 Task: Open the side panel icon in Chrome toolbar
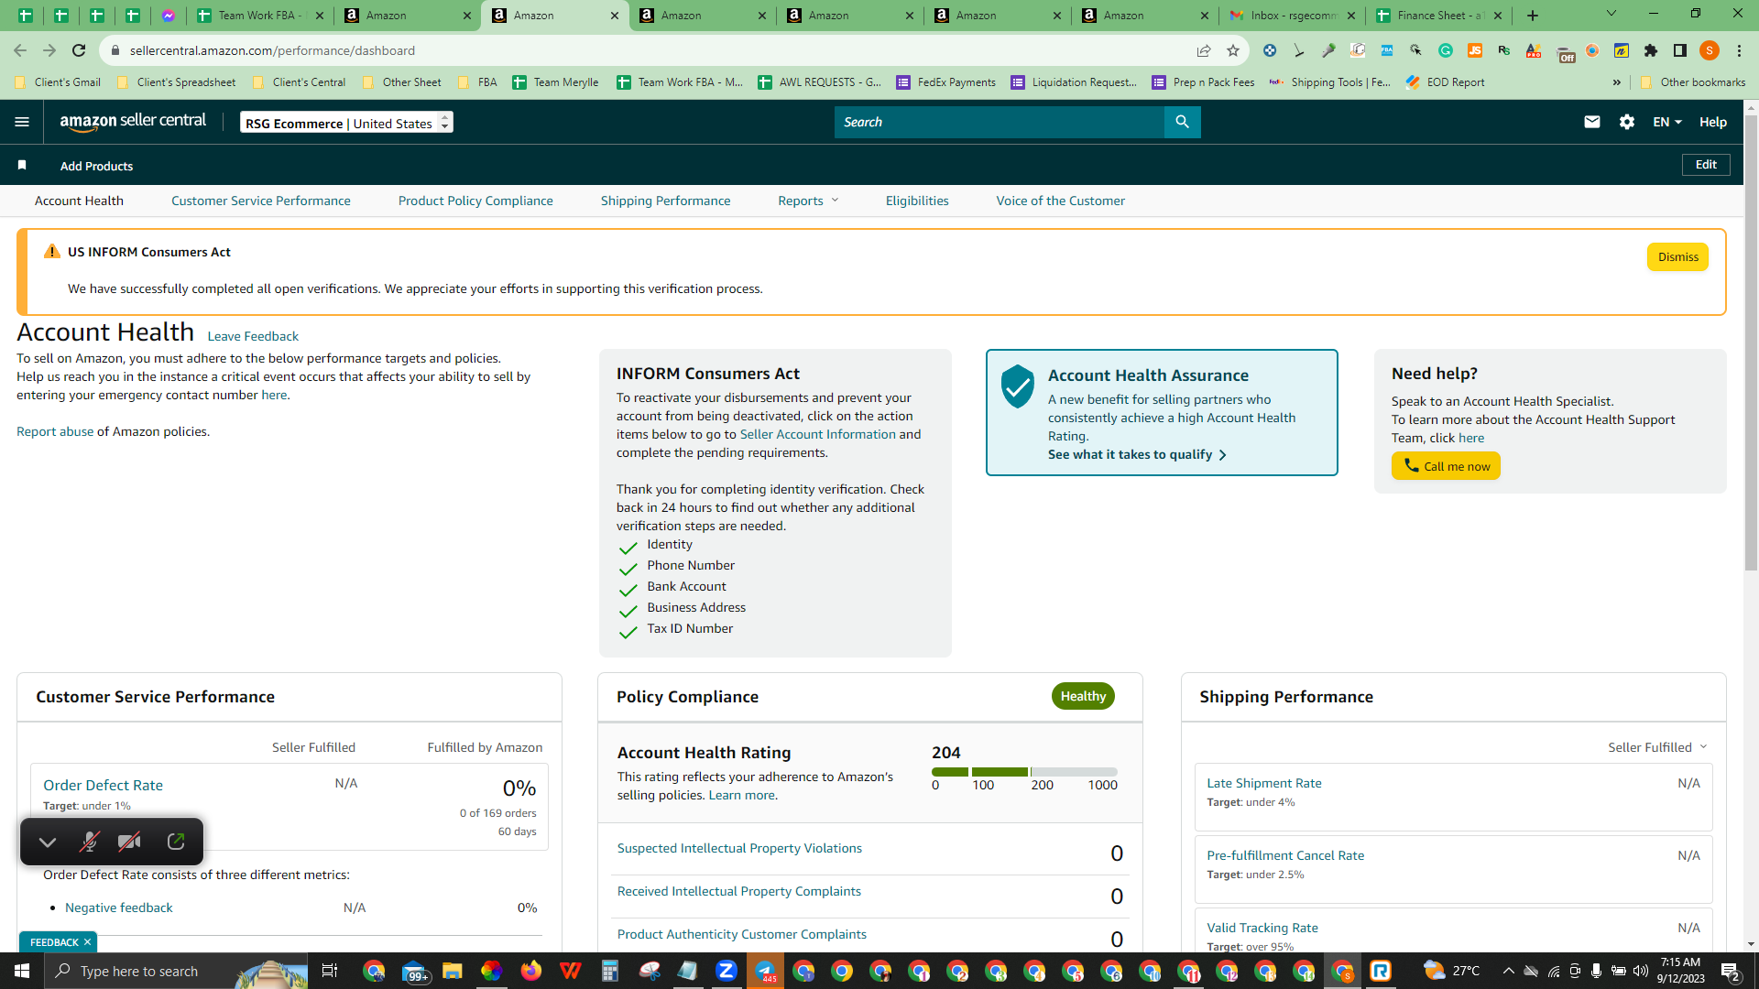coord(1680,50)
